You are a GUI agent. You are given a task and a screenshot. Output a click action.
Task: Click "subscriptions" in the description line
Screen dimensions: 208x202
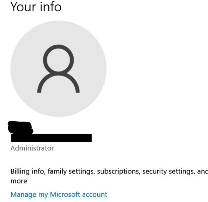click(119, 171)
